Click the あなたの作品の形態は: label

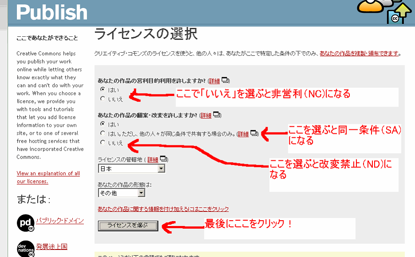[x=125, y=185]
